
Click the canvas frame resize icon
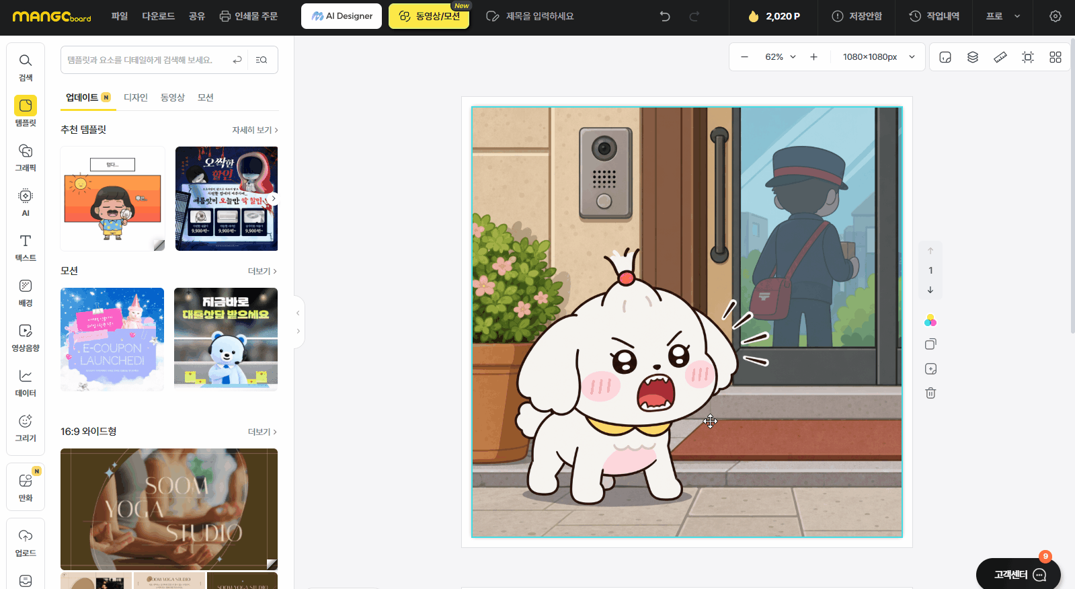[1028, 57]
